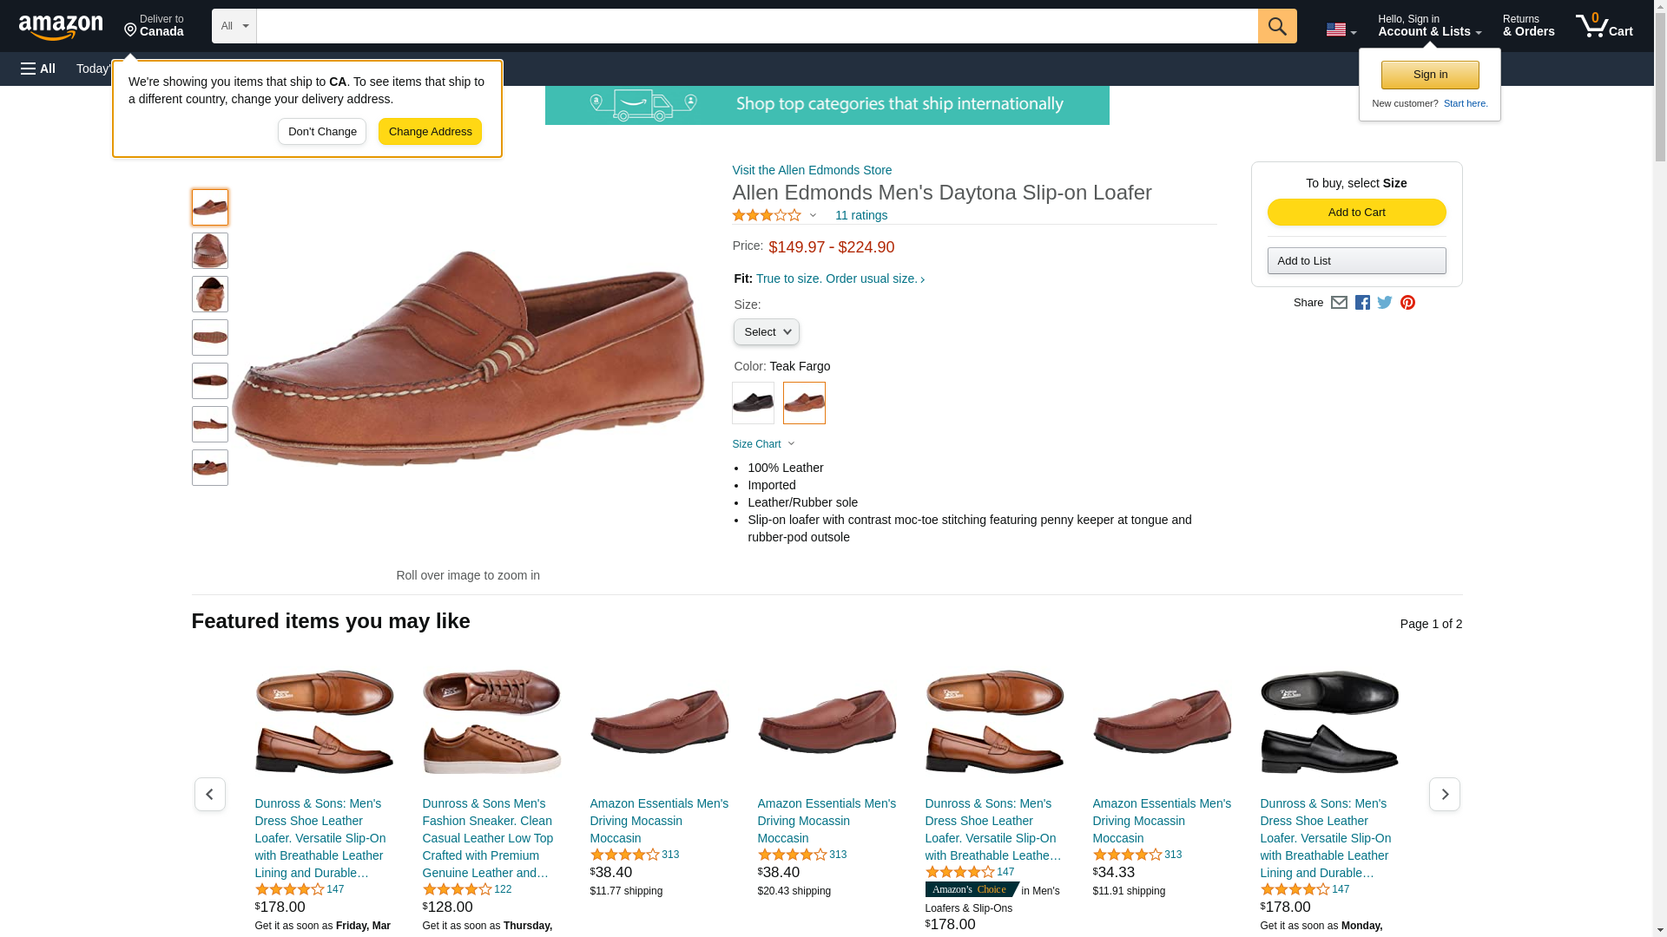Share on Pinterest icon
1667x937 pixels.
1407,303
